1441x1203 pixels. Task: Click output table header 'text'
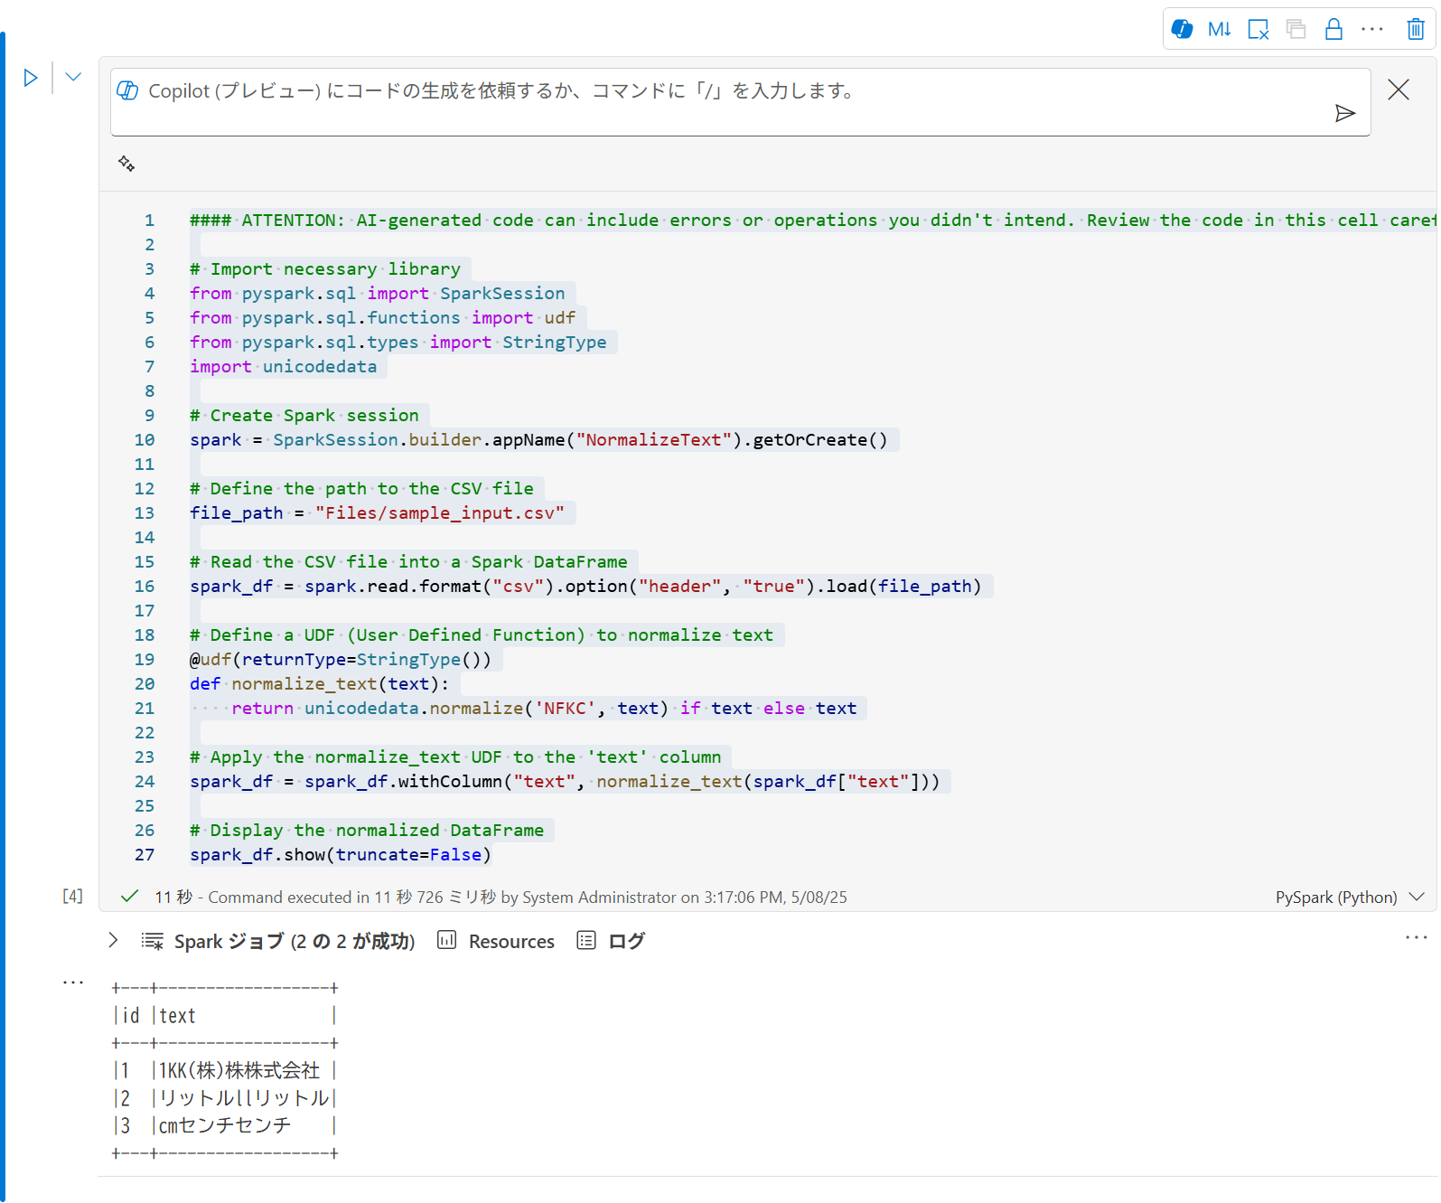pos(178,1016)
